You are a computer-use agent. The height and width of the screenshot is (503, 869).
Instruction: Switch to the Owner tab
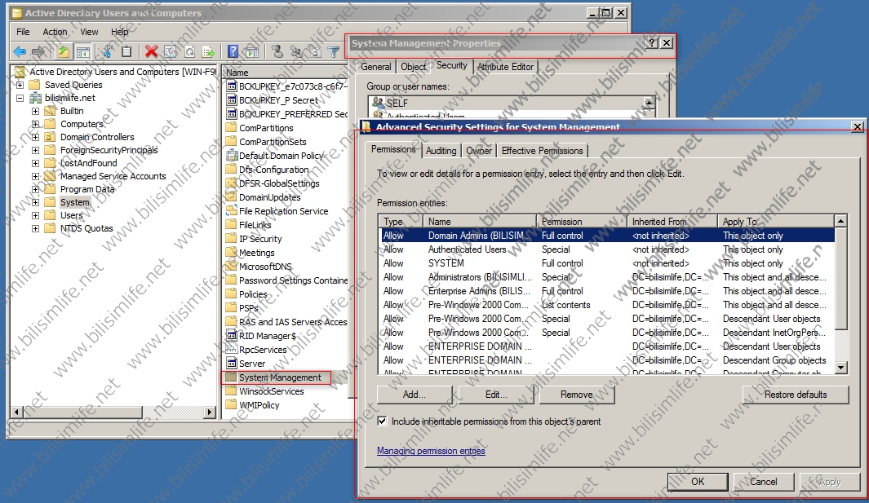(x=479, y=151)
